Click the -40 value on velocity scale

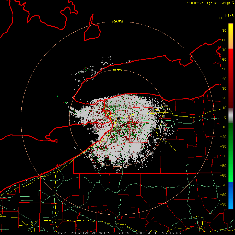[x=223, y=156]
